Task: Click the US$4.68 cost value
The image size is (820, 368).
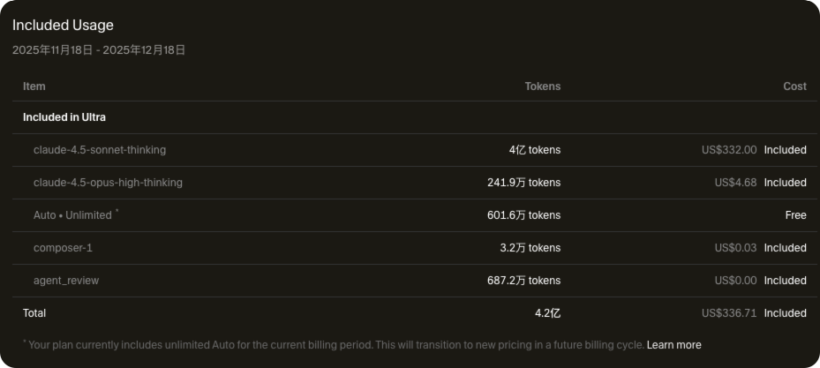Action: coord(735,183)
